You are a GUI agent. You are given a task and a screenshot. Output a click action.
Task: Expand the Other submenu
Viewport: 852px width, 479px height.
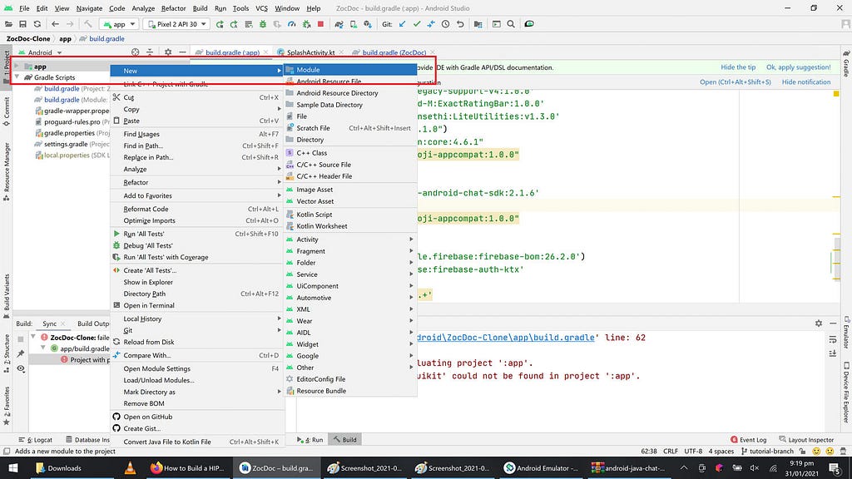pos(350,368)
